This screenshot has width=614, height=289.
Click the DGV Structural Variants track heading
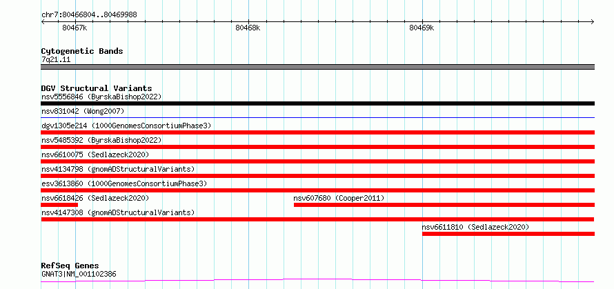click(x=97, y=88)
